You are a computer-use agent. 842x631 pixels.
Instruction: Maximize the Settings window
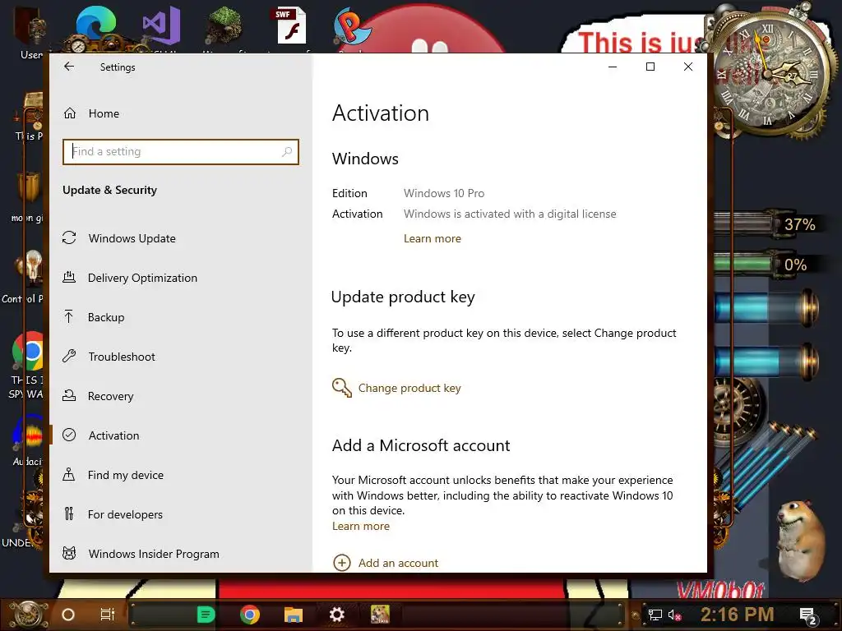pyautogui.click(x=650, y=67)
